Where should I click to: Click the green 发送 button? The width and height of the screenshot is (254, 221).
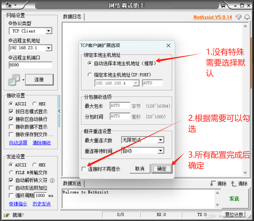click(235, 199)
